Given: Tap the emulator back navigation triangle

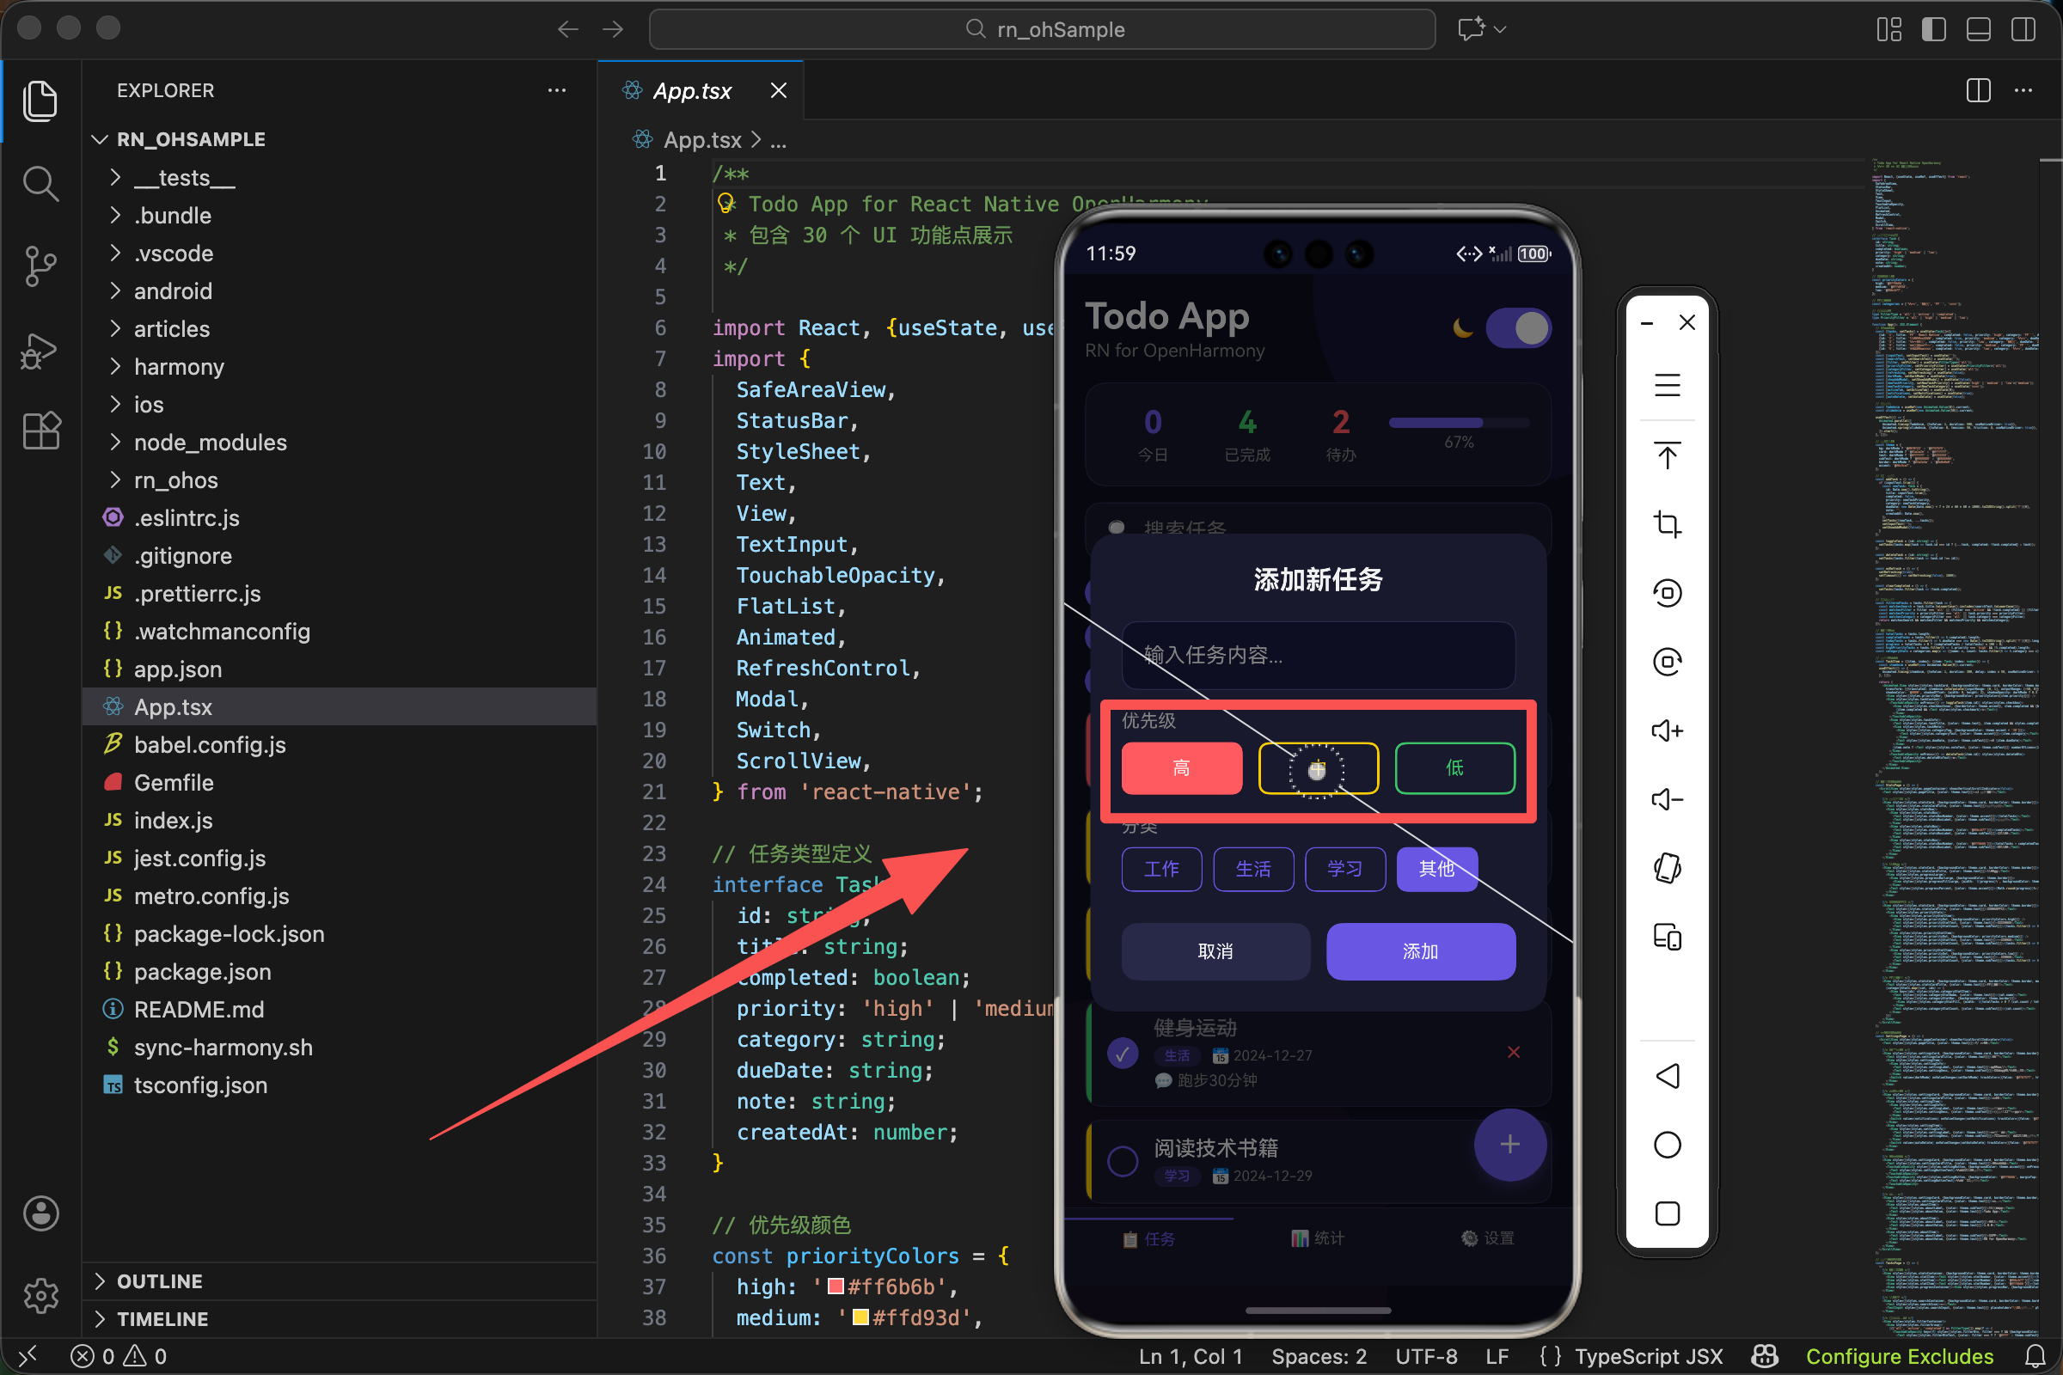Looking at the screenshot, I should tap(1667, 1076).
